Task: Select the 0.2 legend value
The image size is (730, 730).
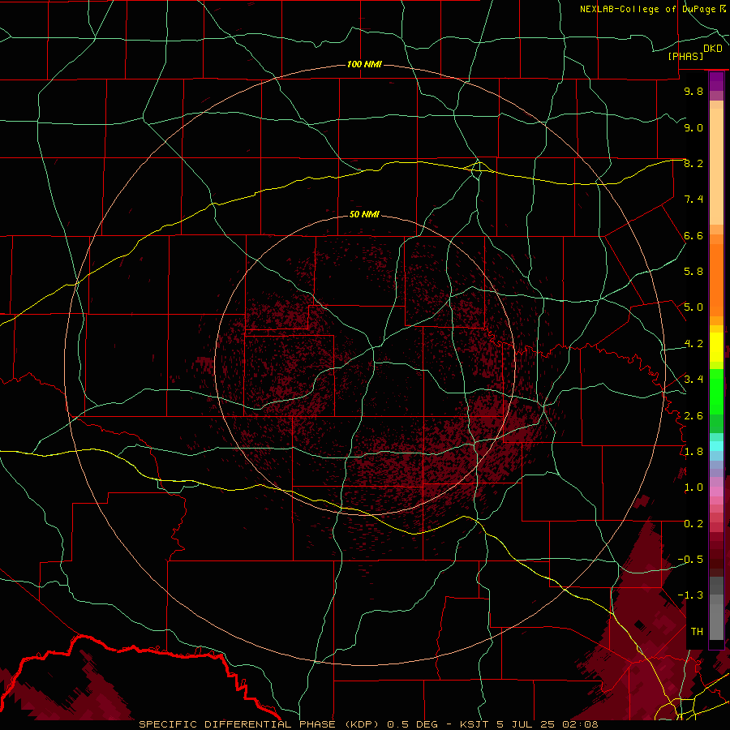Action: [693, 524]
